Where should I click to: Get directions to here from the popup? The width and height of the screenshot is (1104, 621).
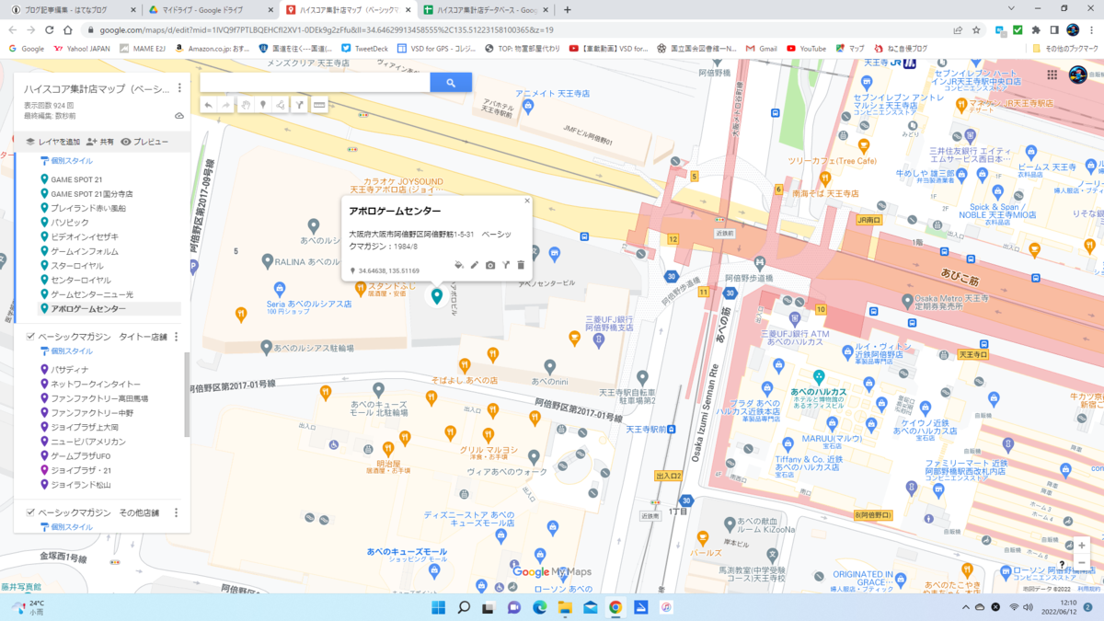505,265
